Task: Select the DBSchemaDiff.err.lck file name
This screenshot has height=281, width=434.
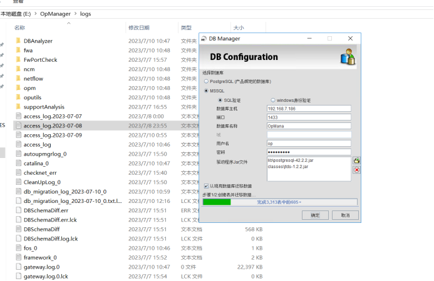Action: point(50,220)
